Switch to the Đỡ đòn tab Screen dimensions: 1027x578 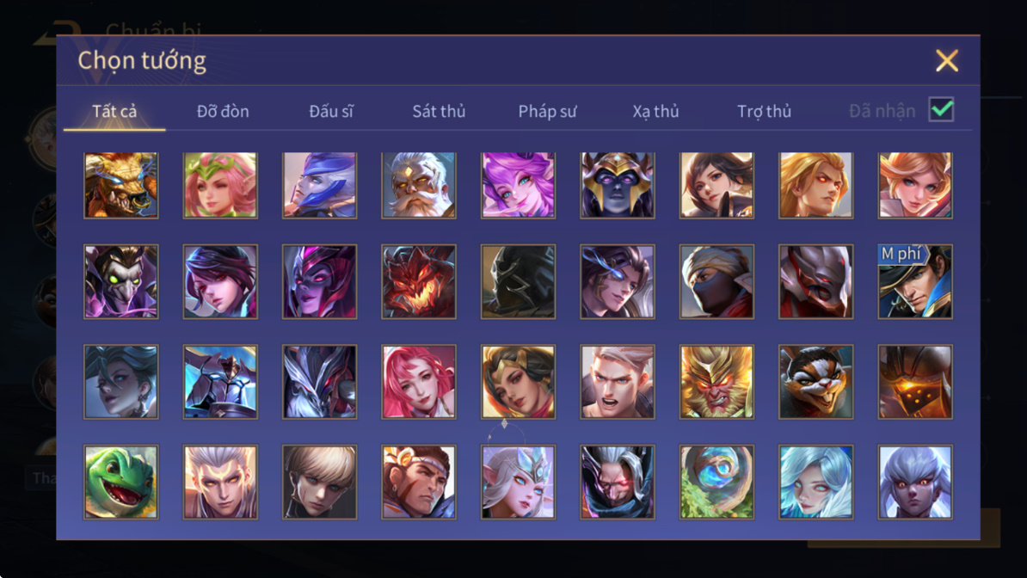pyautogui.click(x=223, y=112)
